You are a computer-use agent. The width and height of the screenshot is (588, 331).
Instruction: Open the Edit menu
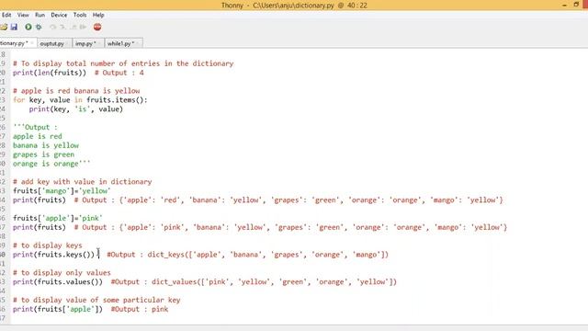pos(6,15)
